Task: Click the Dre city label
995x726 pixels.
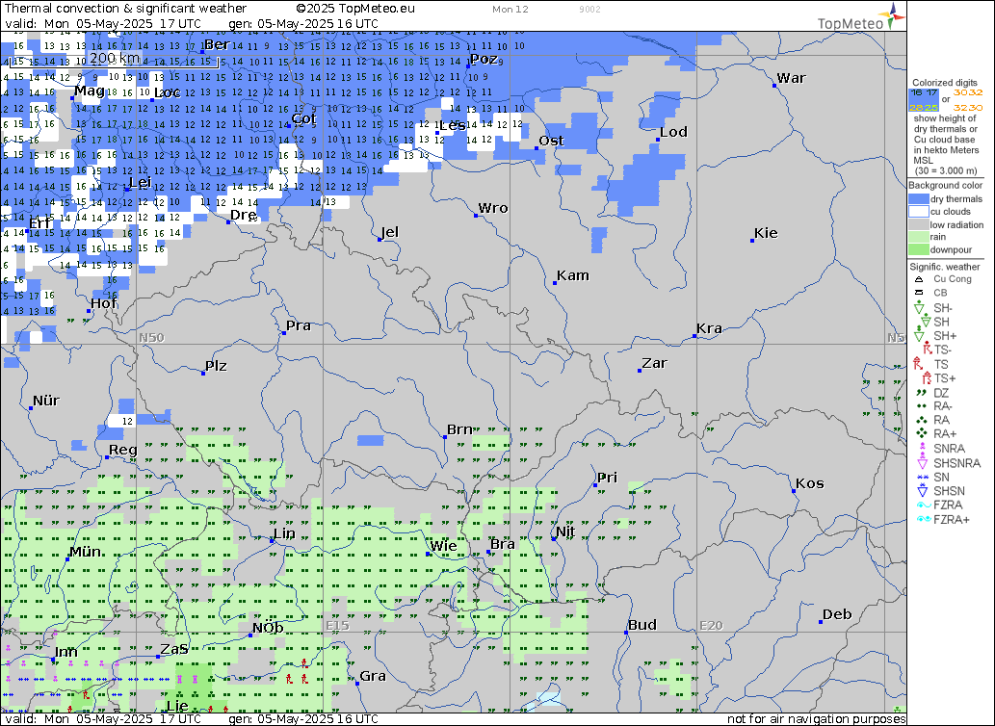Action: (x=243, y=215)
